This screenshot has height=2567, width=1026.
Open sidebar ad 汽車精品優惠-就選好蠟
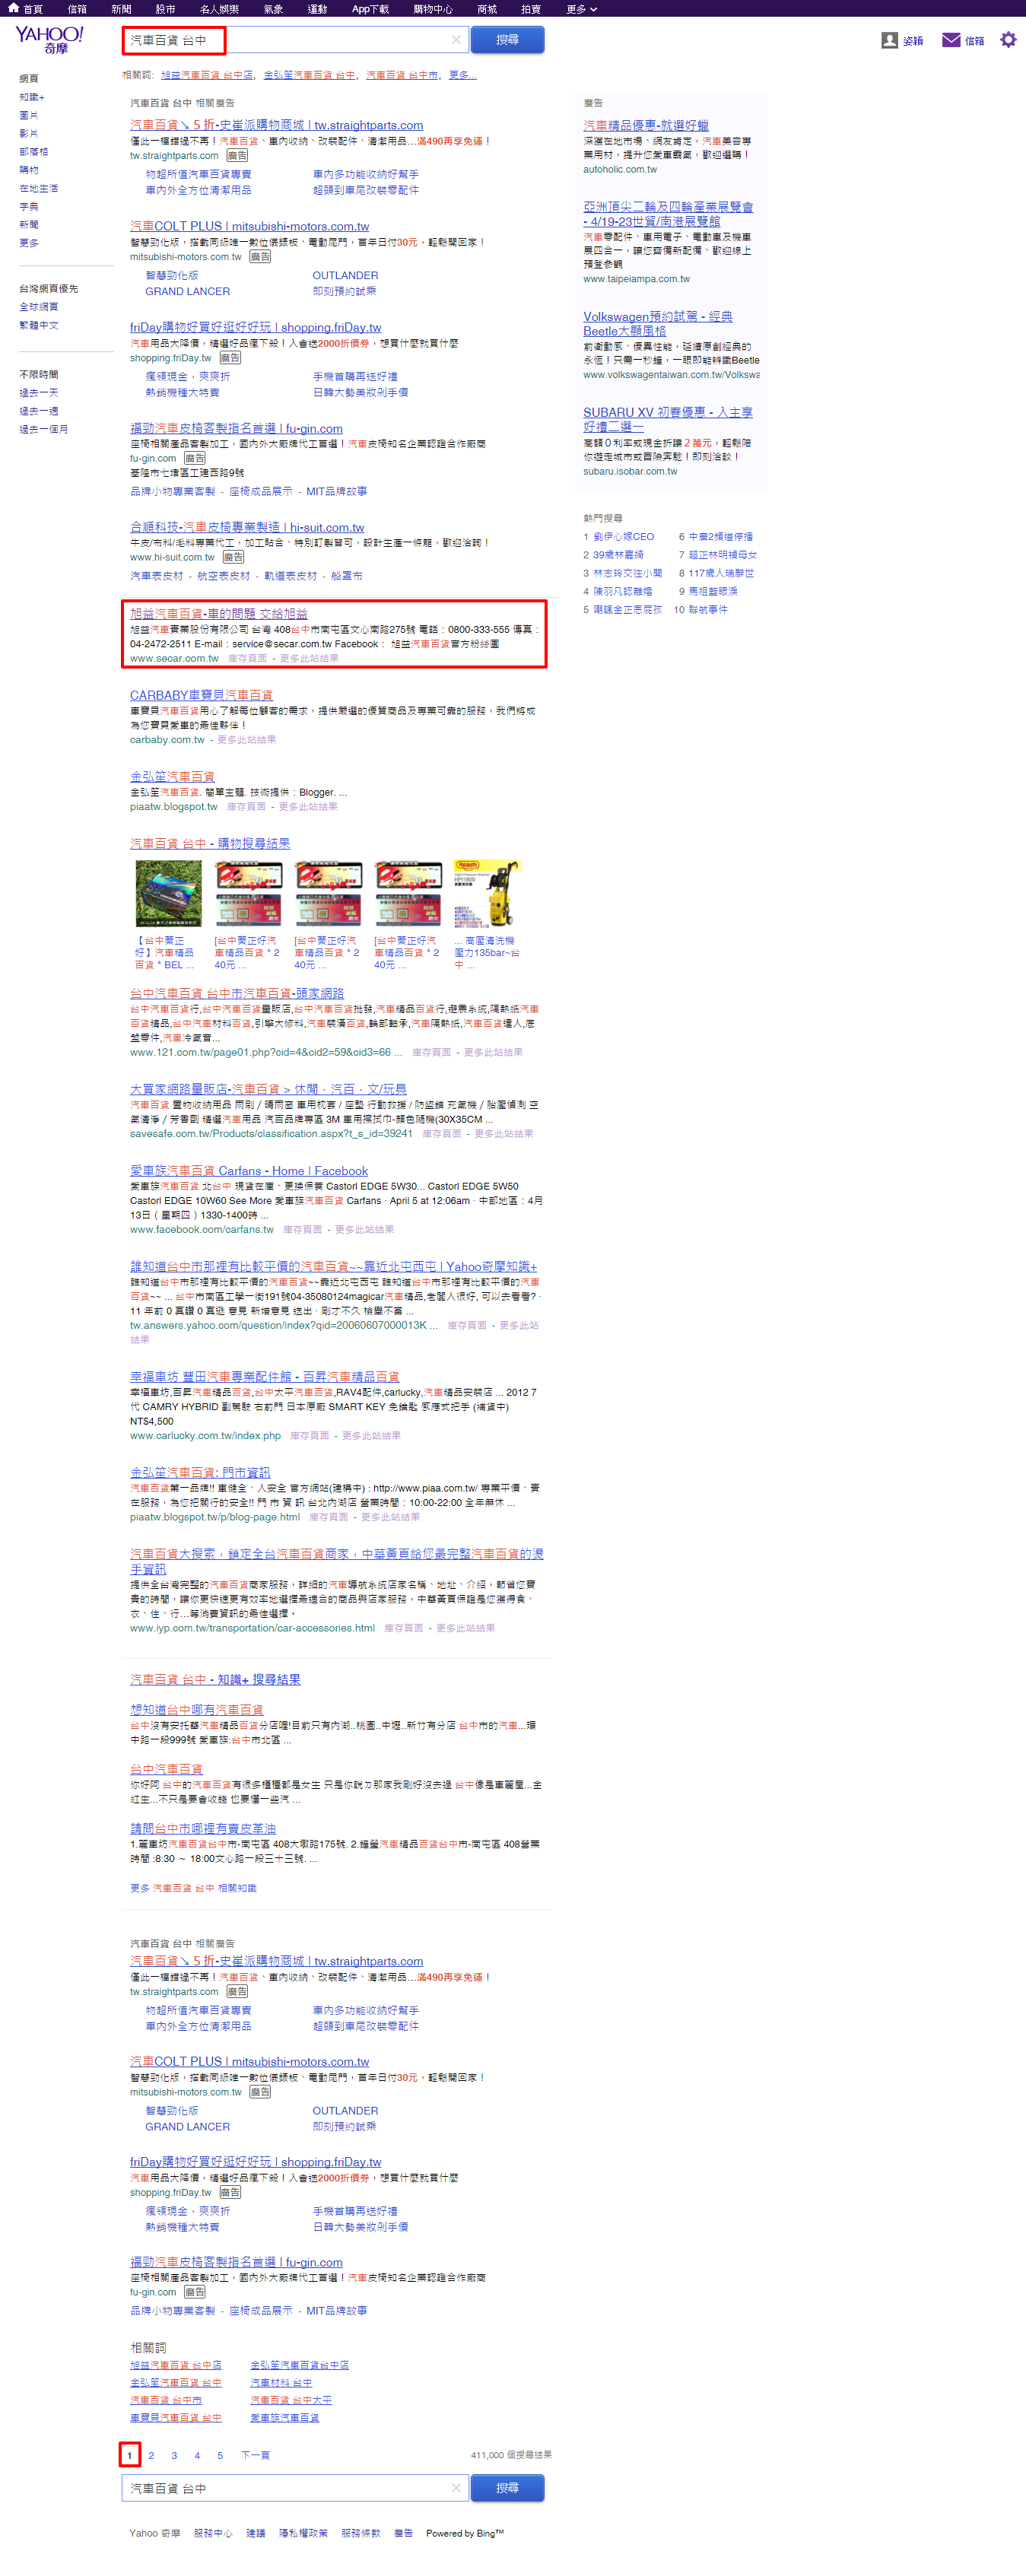tap(646, 125)
